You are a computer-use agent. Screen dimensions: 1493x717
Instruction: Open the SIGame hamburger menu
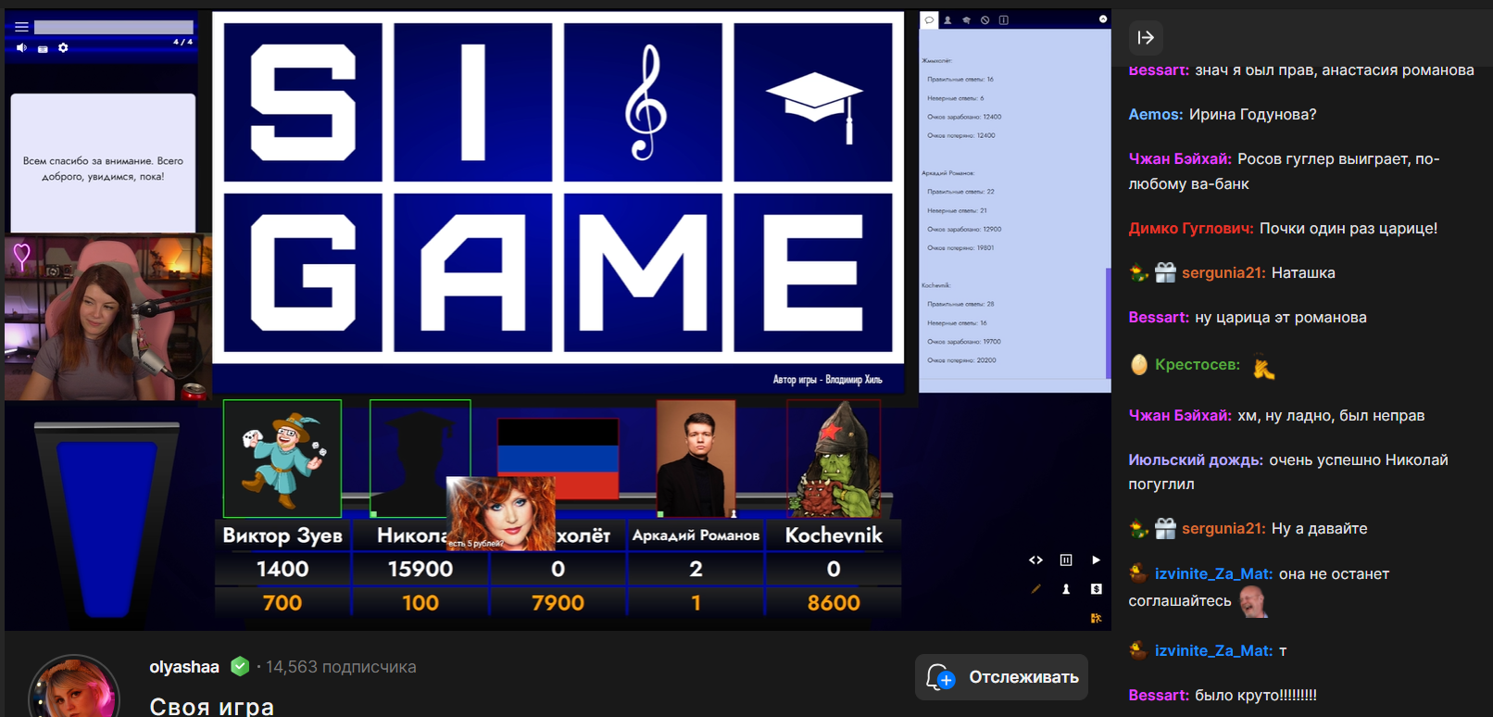(21, 27)
